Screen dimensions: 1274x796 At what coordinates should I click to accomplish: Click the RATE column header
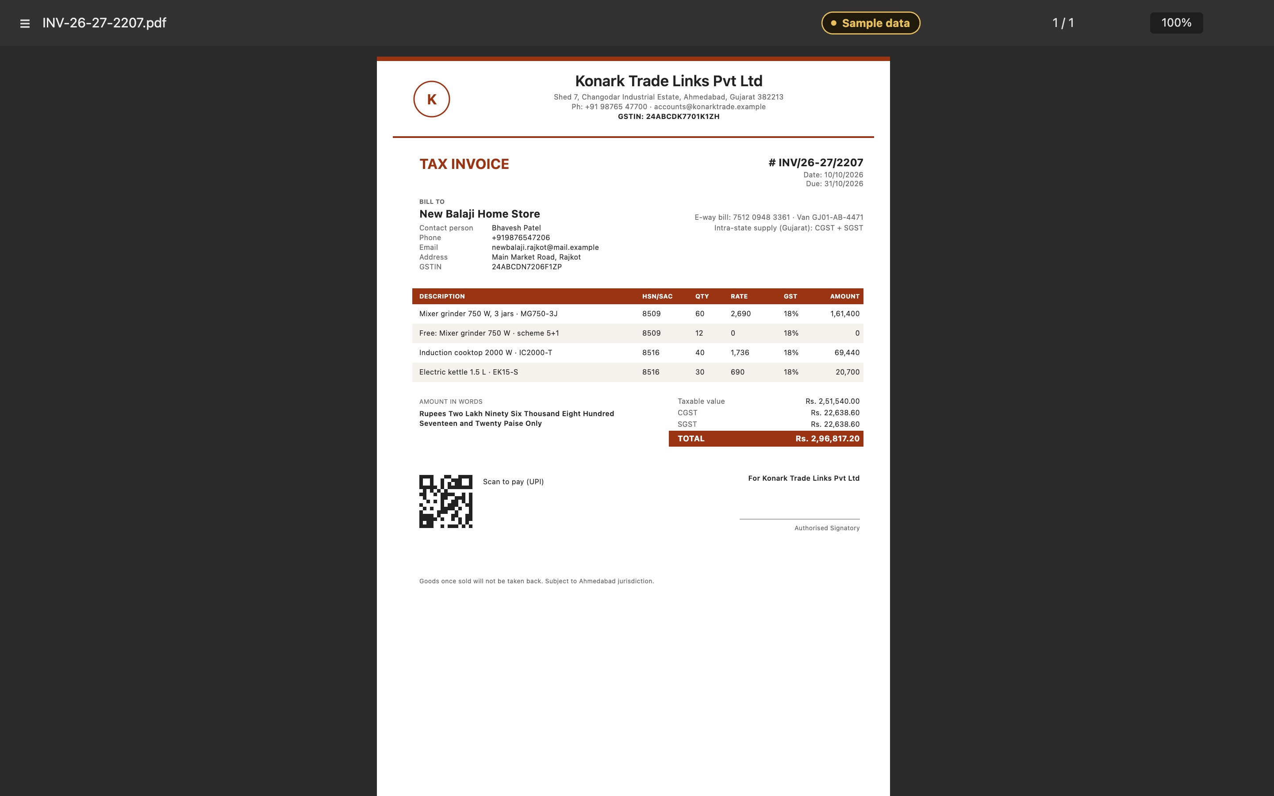pyautogui.click(x=739, y=296)
